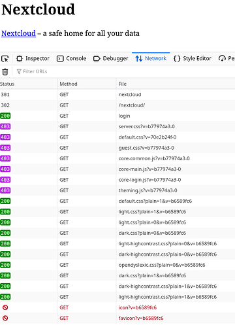The width and height of the screenshot is (235, 327).
Task: Clear network log with trash icon
Action: [5, 71]
